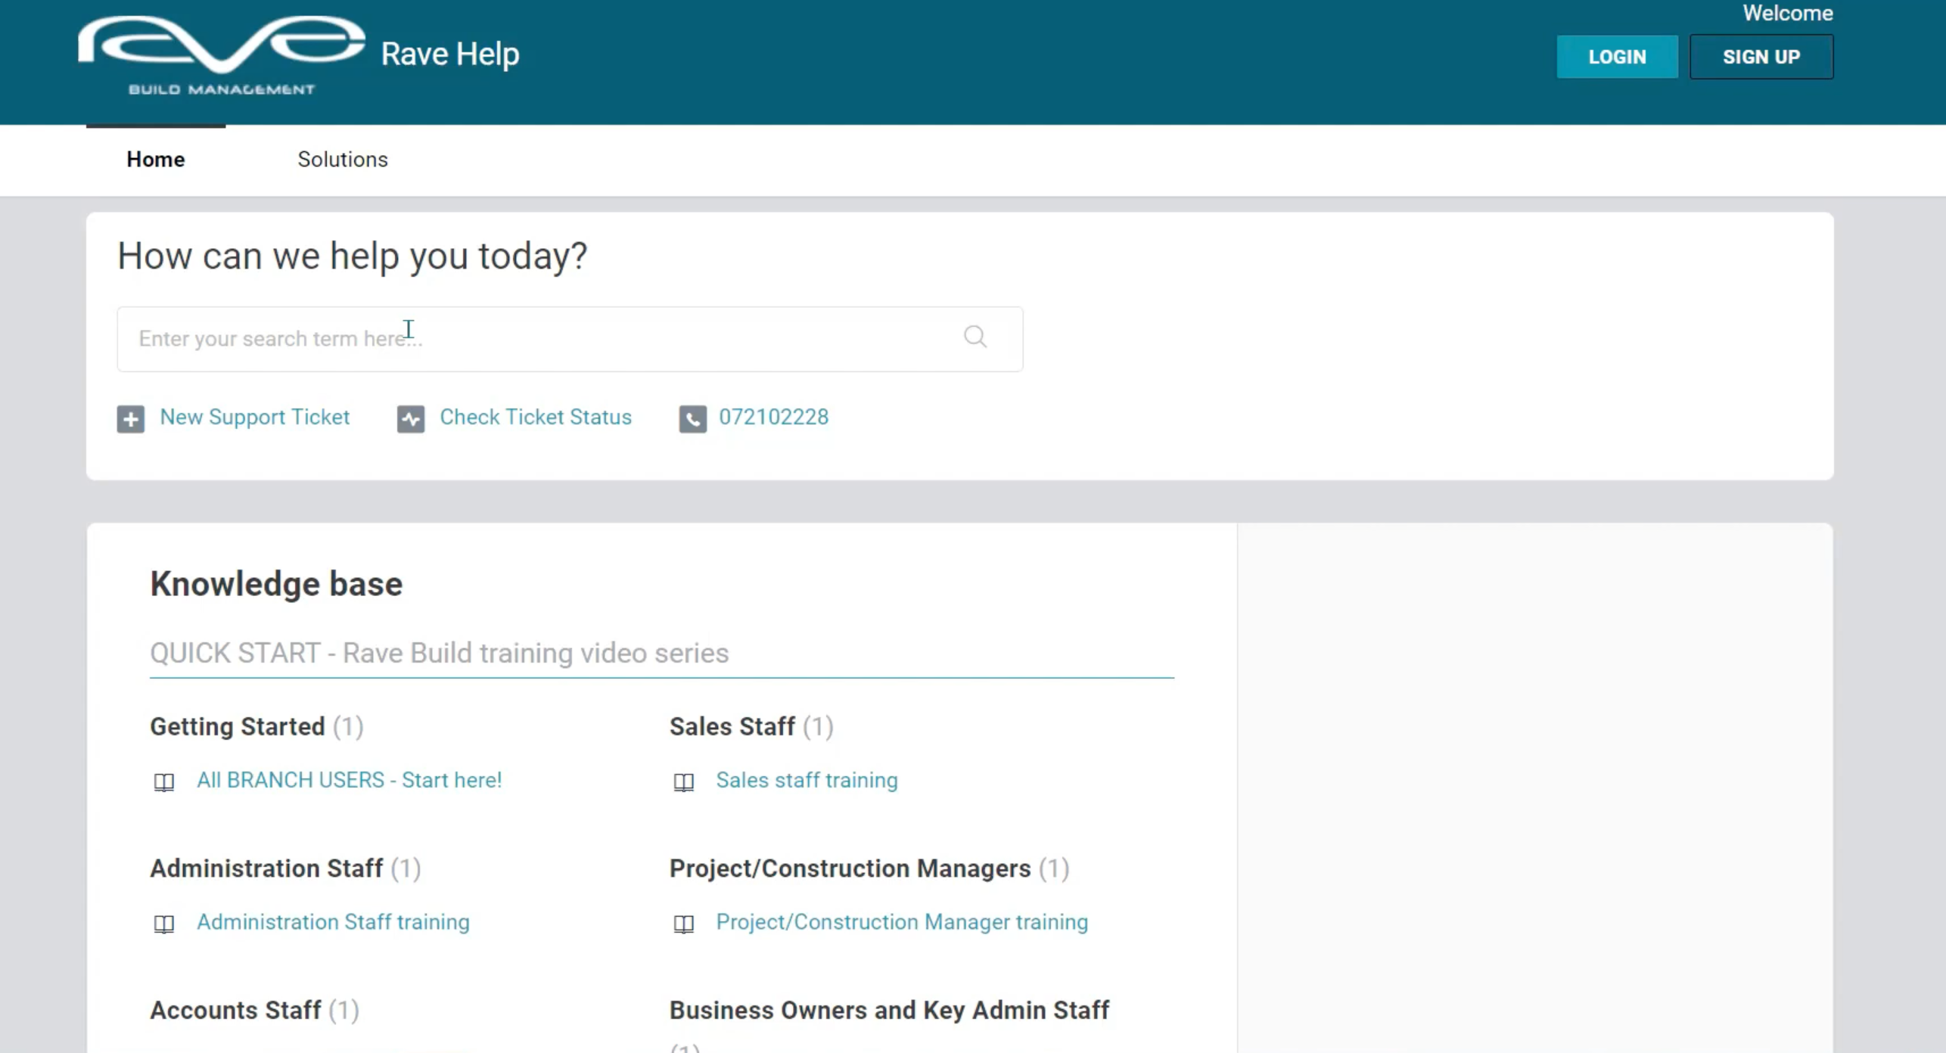
Task: Click the ticket status pulse icon
Action: coord(411,418)
